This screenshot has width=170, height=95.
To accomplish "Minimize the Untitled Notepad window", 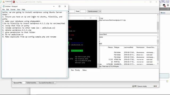I will point(54,6).
